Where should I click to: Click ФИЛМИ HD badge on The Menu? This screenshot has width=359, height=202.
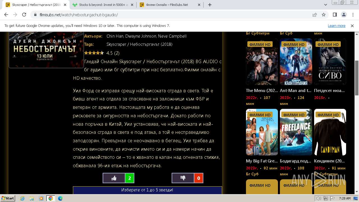point(260,44)
